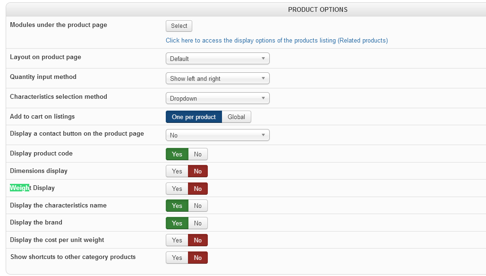The image size is (486, 276).
Task: Set Display product code to No
Action: tap(198, 154)
